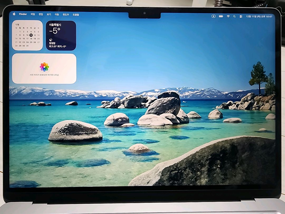
Task: Click the colorful Photos flower icon
Action: [44, 66]
